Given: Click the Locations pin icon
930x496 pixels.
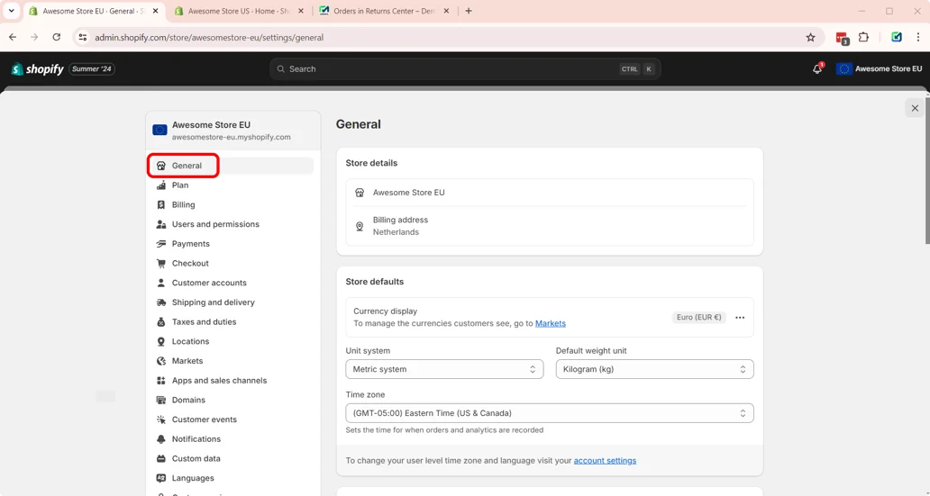Looking at the screenshot, I should 160,341.
